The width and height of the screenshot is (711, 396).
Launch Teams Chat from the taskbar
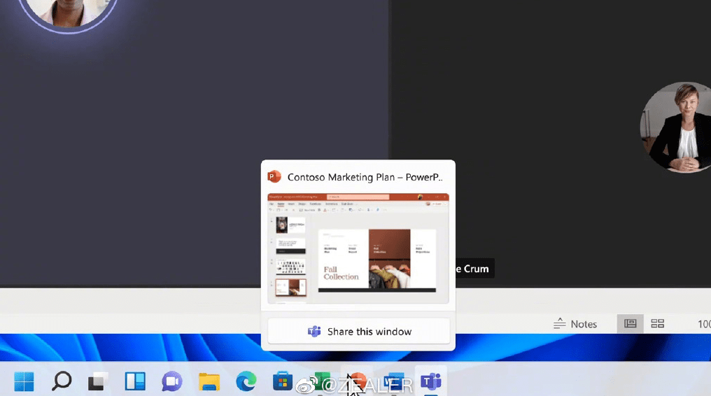[172, 381]
